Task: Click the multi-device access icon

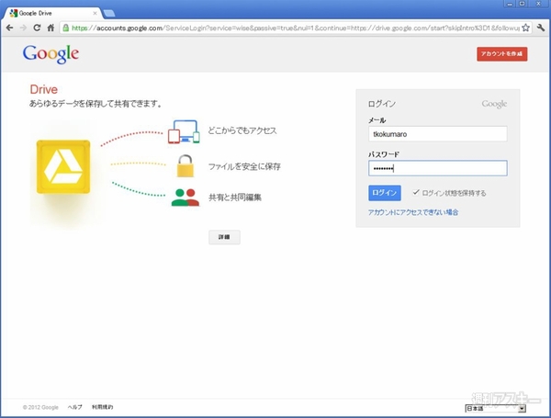Action: 184,132
